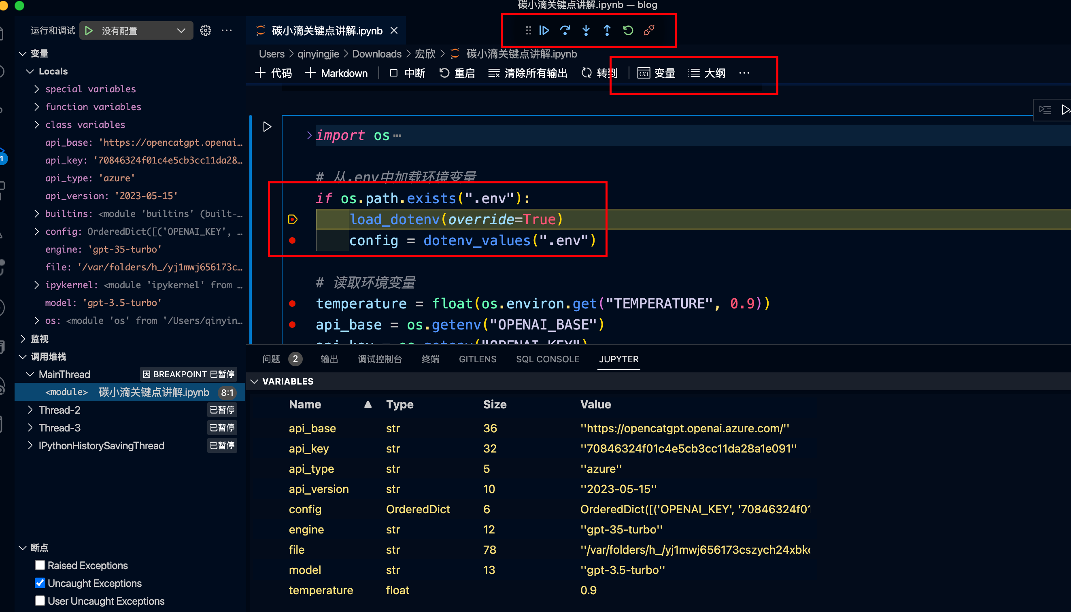Image resolution: width=1071 pixels, height=612 pixels.
Task: Click the Continue debug button
Action: [544, 30]
